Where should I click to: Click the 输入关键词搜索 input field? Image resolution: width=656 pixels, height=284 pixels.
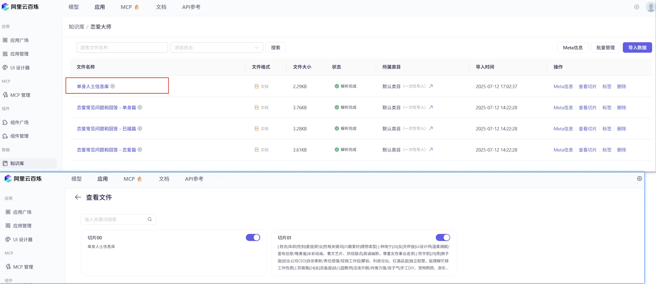(118, 219)
